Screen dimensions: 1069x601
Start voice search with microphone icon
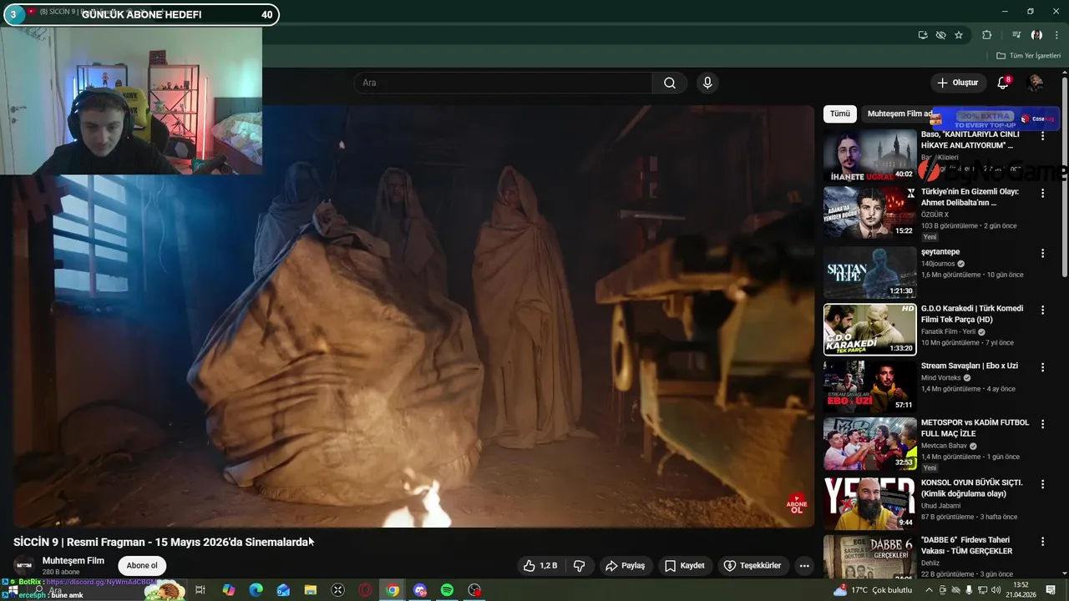tap(707, 83)
